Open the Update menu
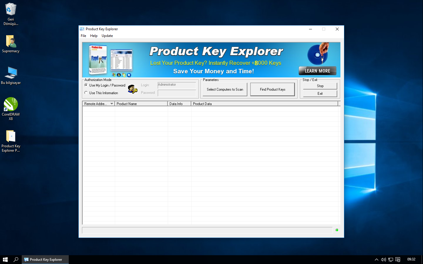423x264 pixels. (107, 36)
